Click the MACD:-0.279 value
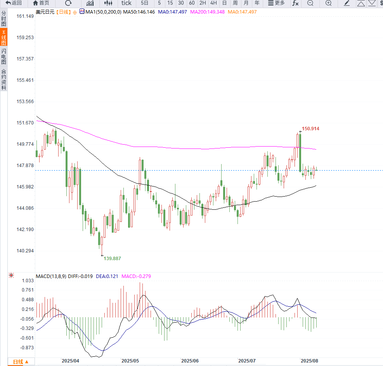 coord(136,276)
